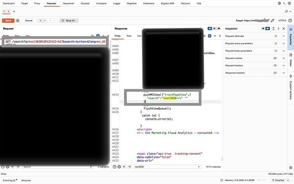294x184 pixels.
Task: Select Repeater tab 1
Action: [x=4, y=11]
